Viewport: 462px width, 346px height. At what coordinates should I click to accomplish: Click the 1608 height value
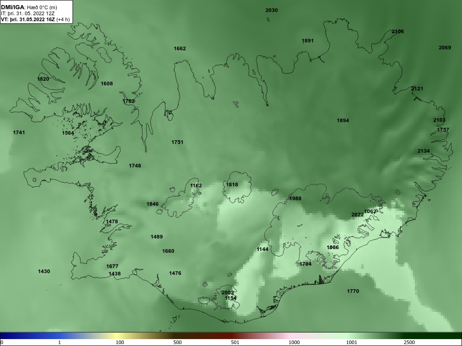107,84
